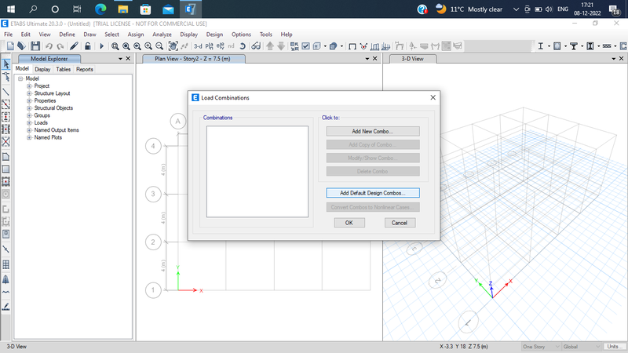Close the Load Combinations dialog
The width and height of the screenshot is (628, 353).
(433, 97)
